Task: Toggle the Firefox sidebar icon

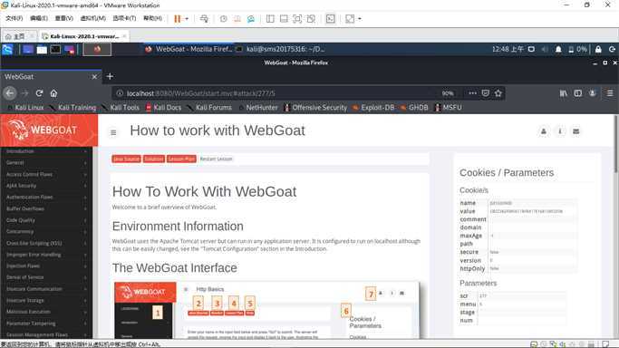Action: click(x=577, y=93)
